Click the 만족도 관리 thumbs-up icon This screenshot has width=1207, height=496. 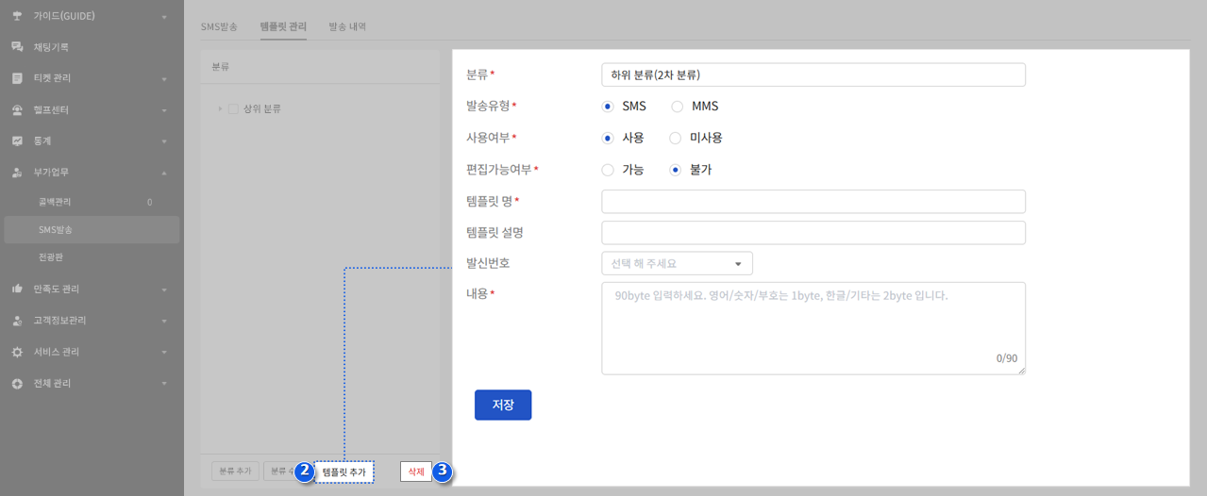17,289
